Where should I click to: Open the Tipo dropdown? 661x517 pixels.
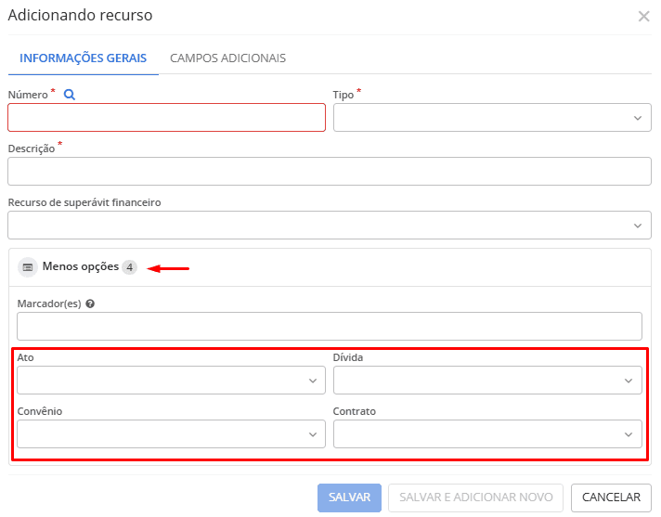pos(492,118)
